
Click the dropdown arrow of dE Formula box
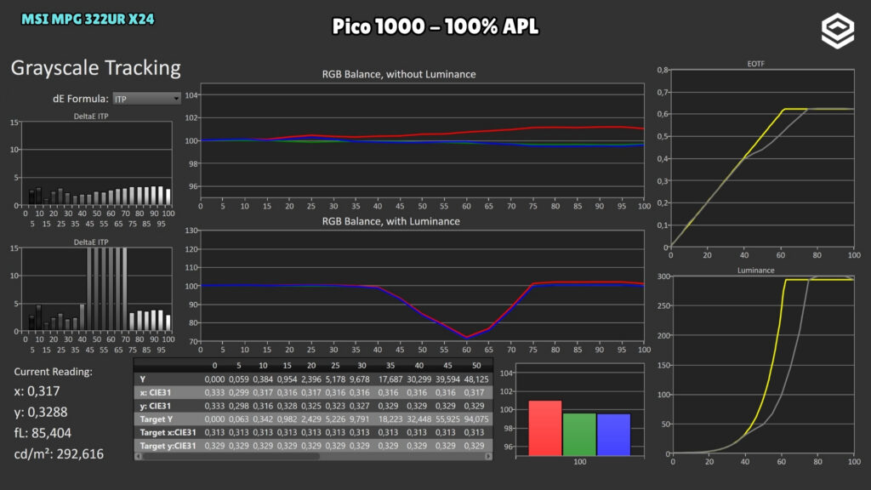click(x=176, y=99)
